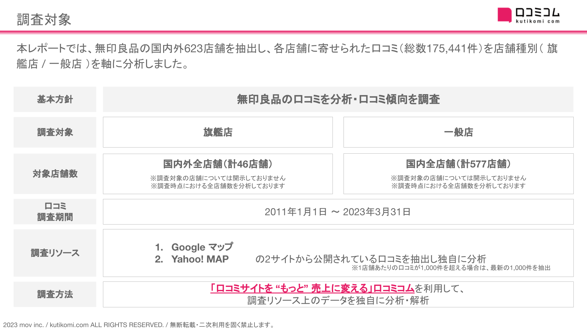Click the text 国内外全店舗(計46店舗)

pyautogui.click(x=218, y=164)
